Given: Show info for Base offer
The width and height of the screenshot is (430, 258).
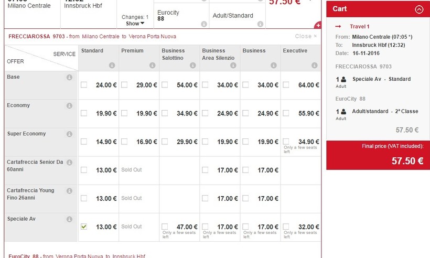Looking at the screenshot, I should coord(69,77).
